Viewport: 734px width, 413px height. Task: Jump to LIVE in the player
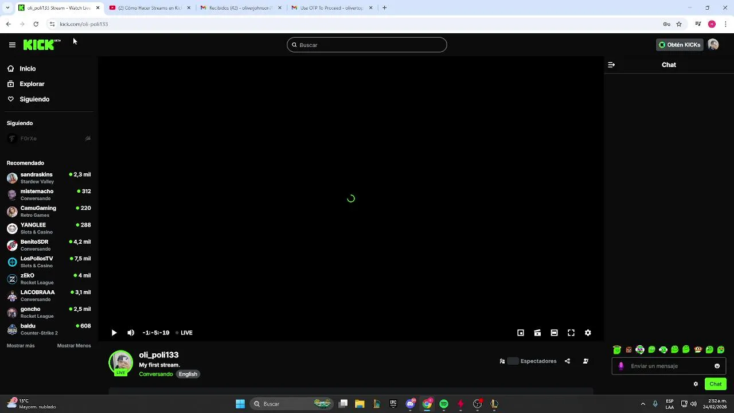click(184, 333)
